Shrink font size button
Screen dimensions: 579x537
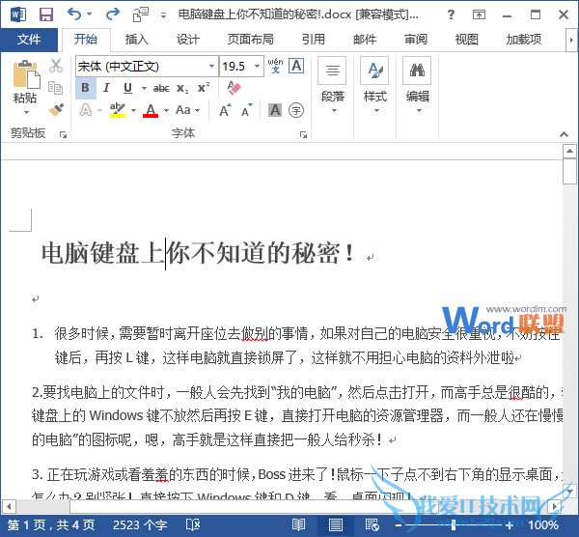[x=247, y=110]
